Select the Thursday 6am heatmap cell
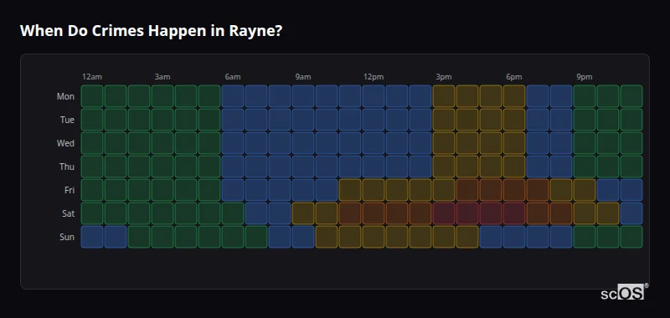The image size is (670, 318). (x=233, y=167)
